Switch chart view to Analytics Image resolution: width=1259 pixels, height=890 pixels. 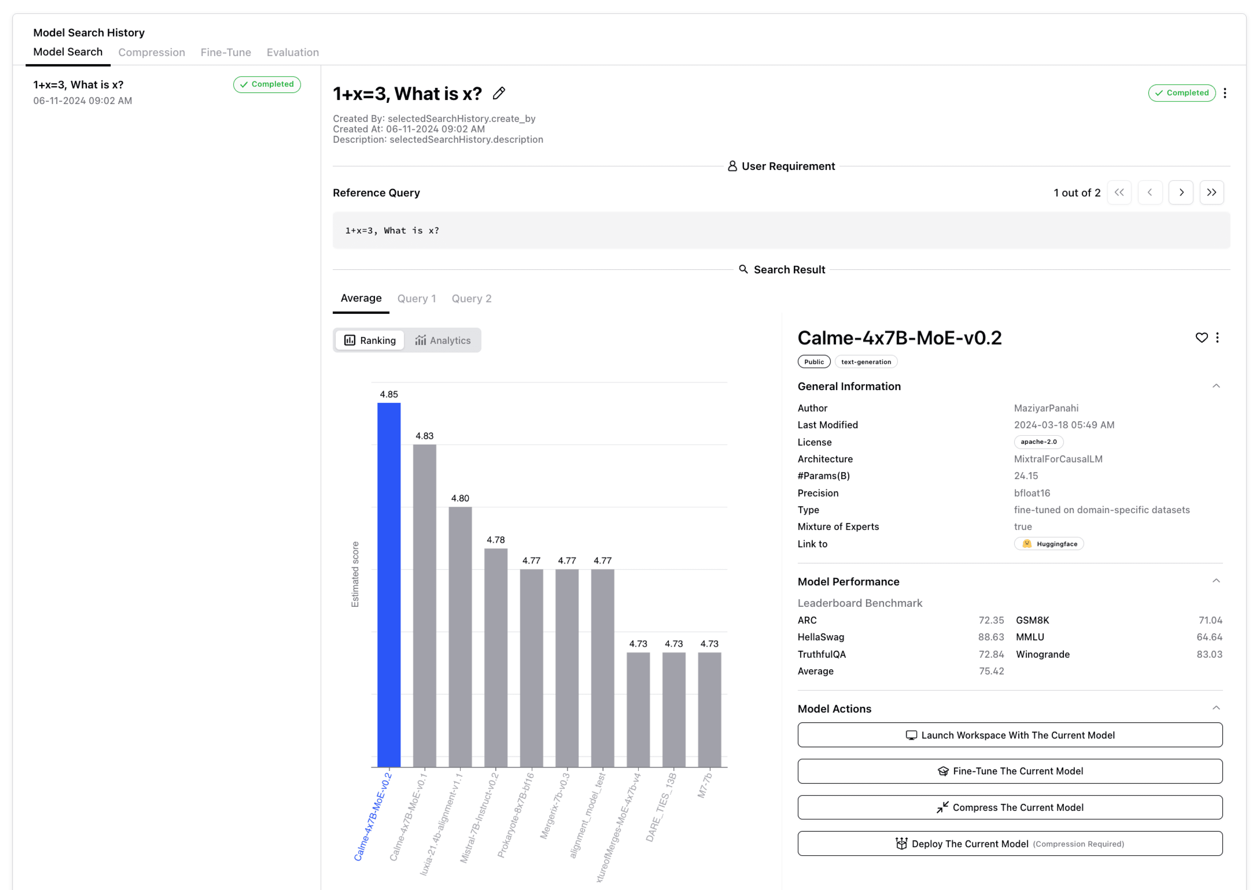(443, 340)
